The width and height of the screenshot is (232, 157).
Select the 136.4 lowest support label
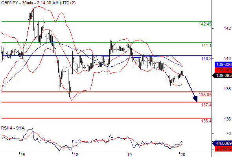tap(206, 121)
